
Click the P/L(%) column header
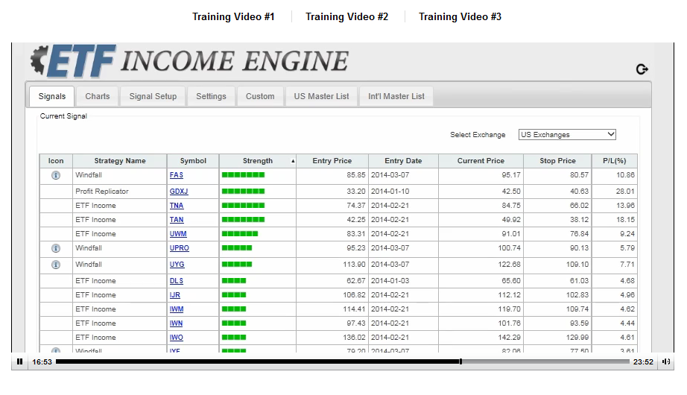pyautogui.click(x=614, y=161)
